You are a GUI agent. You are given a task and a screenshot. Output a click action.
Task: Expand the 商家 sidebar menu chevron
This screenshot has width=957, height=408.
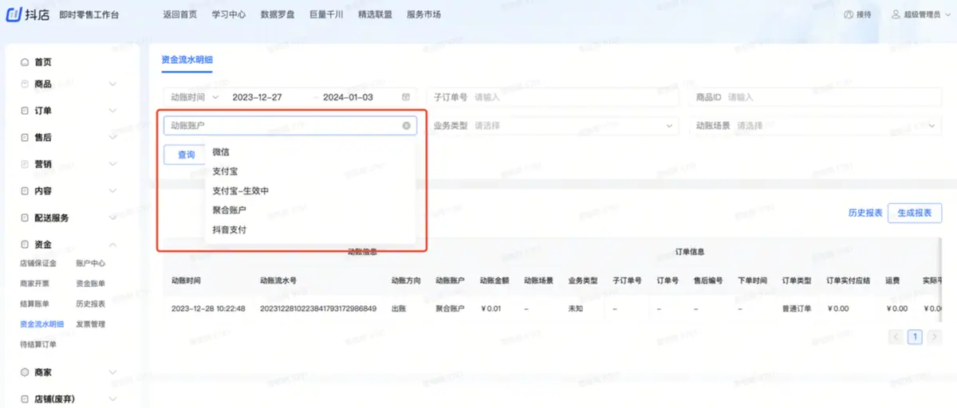pyautogui.click(x=112, y=372)
